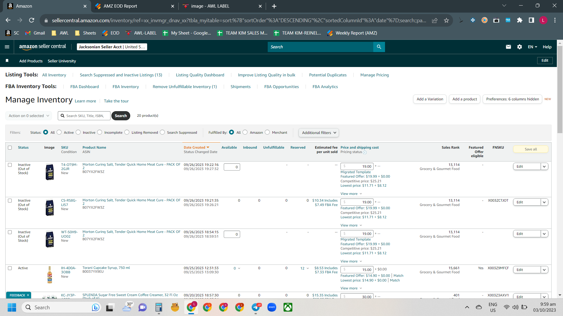Open the Shipments tool
The height and width of the screenshot is (316, 563).
pyautogui.click(x=240, y=87)
